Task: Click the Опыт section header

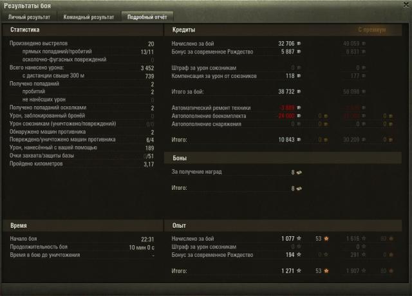Action: click(x=179, y=226)
